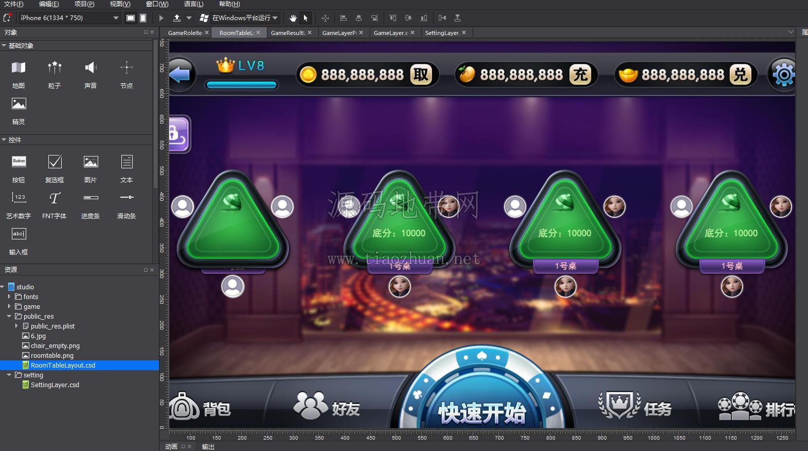Select the hand pan tool
The image size is (808, 451).
tap(293, 18)
